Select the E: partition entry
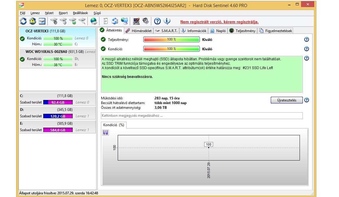 pyautogui.click(x=57, y=127)
